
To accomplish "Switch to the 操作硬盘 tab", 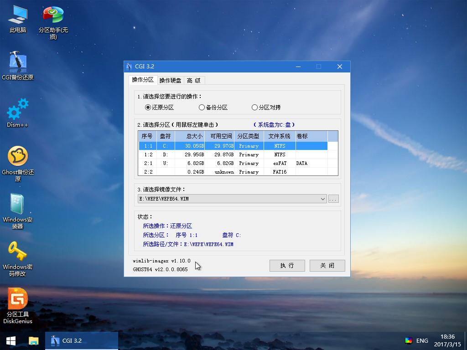I will 171,80.
